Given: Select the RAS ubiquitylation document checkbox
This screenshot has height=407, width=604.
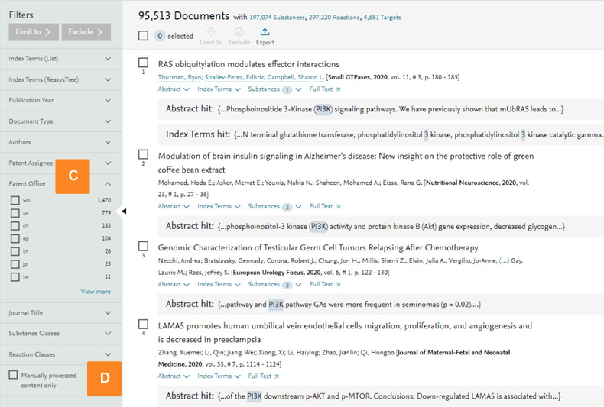Looking at the screenshot, I should [x=143, y=63].
